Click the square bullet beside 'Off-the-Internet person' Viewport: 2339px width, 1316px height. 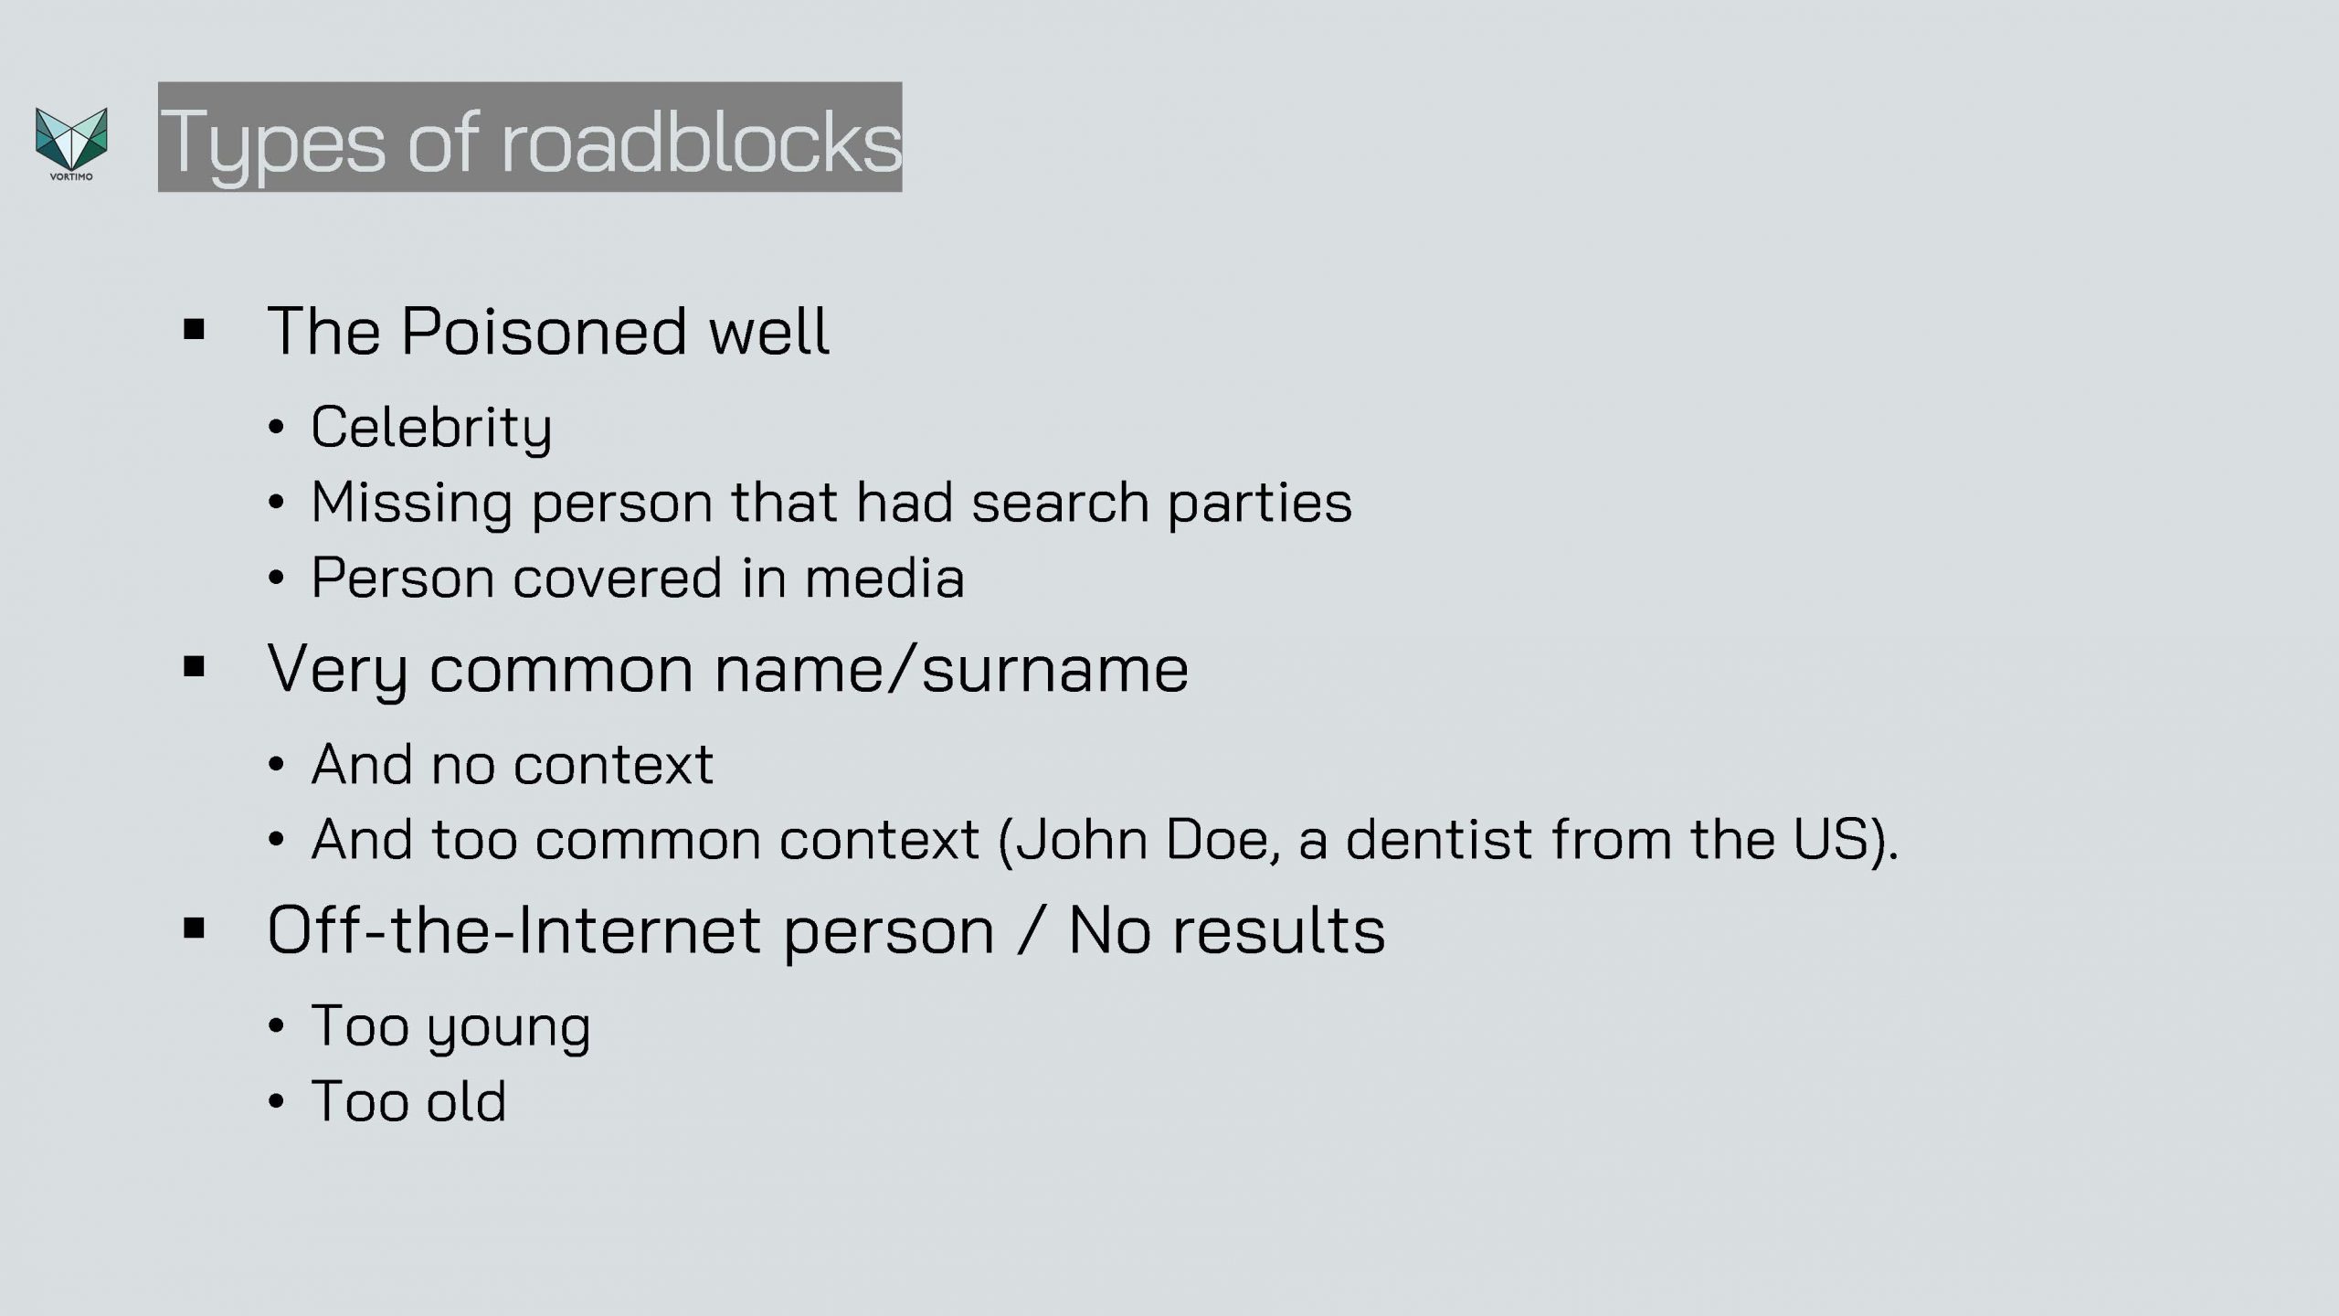click(x=194, y=929)
